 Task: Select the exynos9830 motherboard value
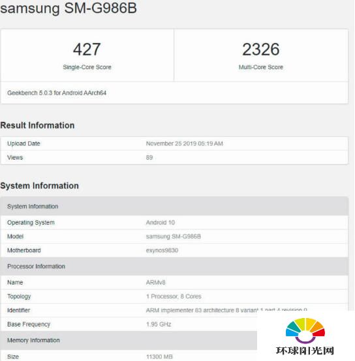(162, 250)
